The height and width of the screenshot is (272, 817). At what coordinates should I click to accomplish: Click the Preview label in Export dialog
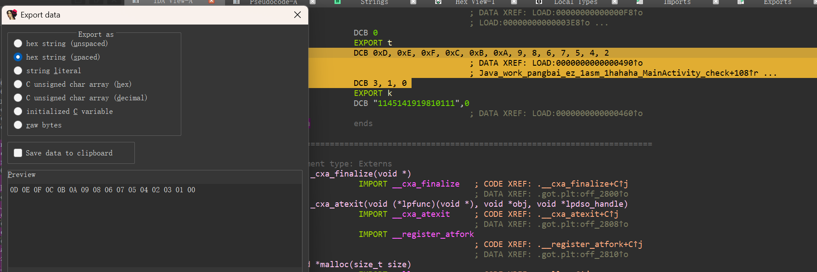click(x=21, y=175)
